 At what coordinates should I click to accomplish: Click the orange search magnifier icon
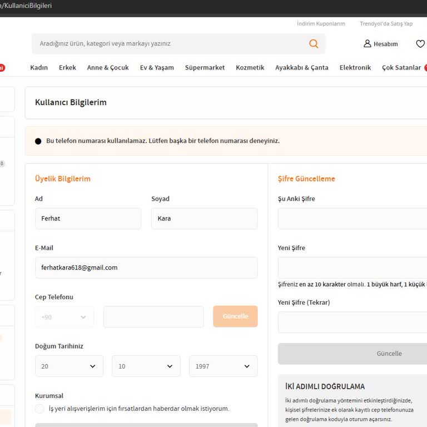(314, 44)
